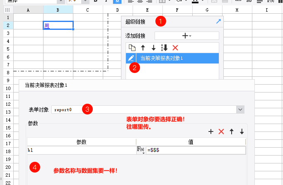Add a new parameter row with the plus
This screenshot has height=185, width=283.
(x=211, y=131)
